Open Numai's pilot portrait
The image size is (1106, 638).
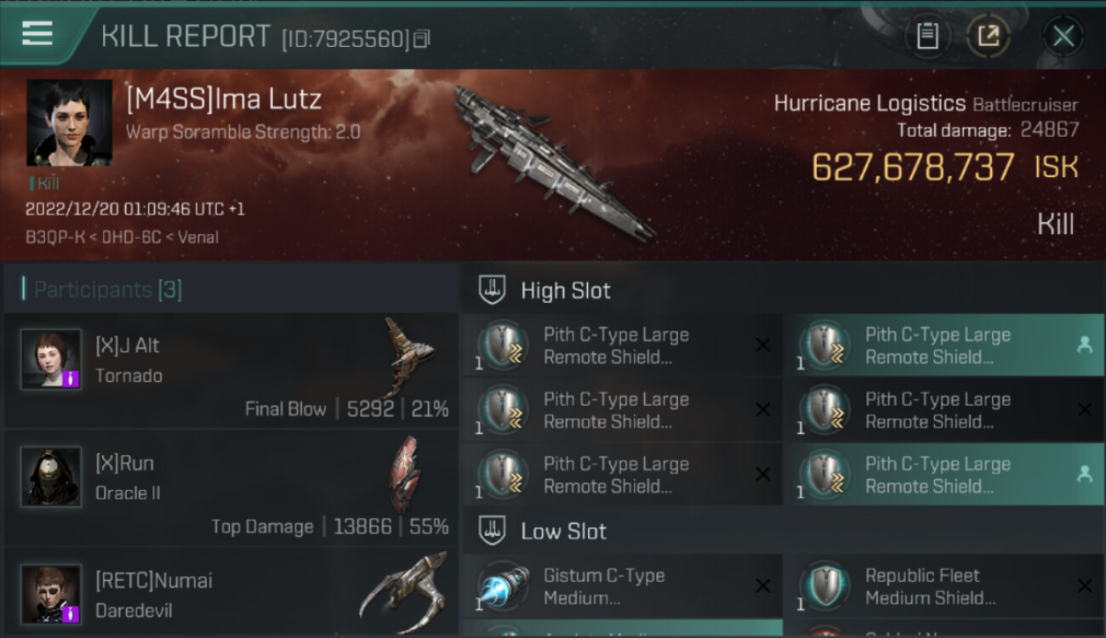51,595
